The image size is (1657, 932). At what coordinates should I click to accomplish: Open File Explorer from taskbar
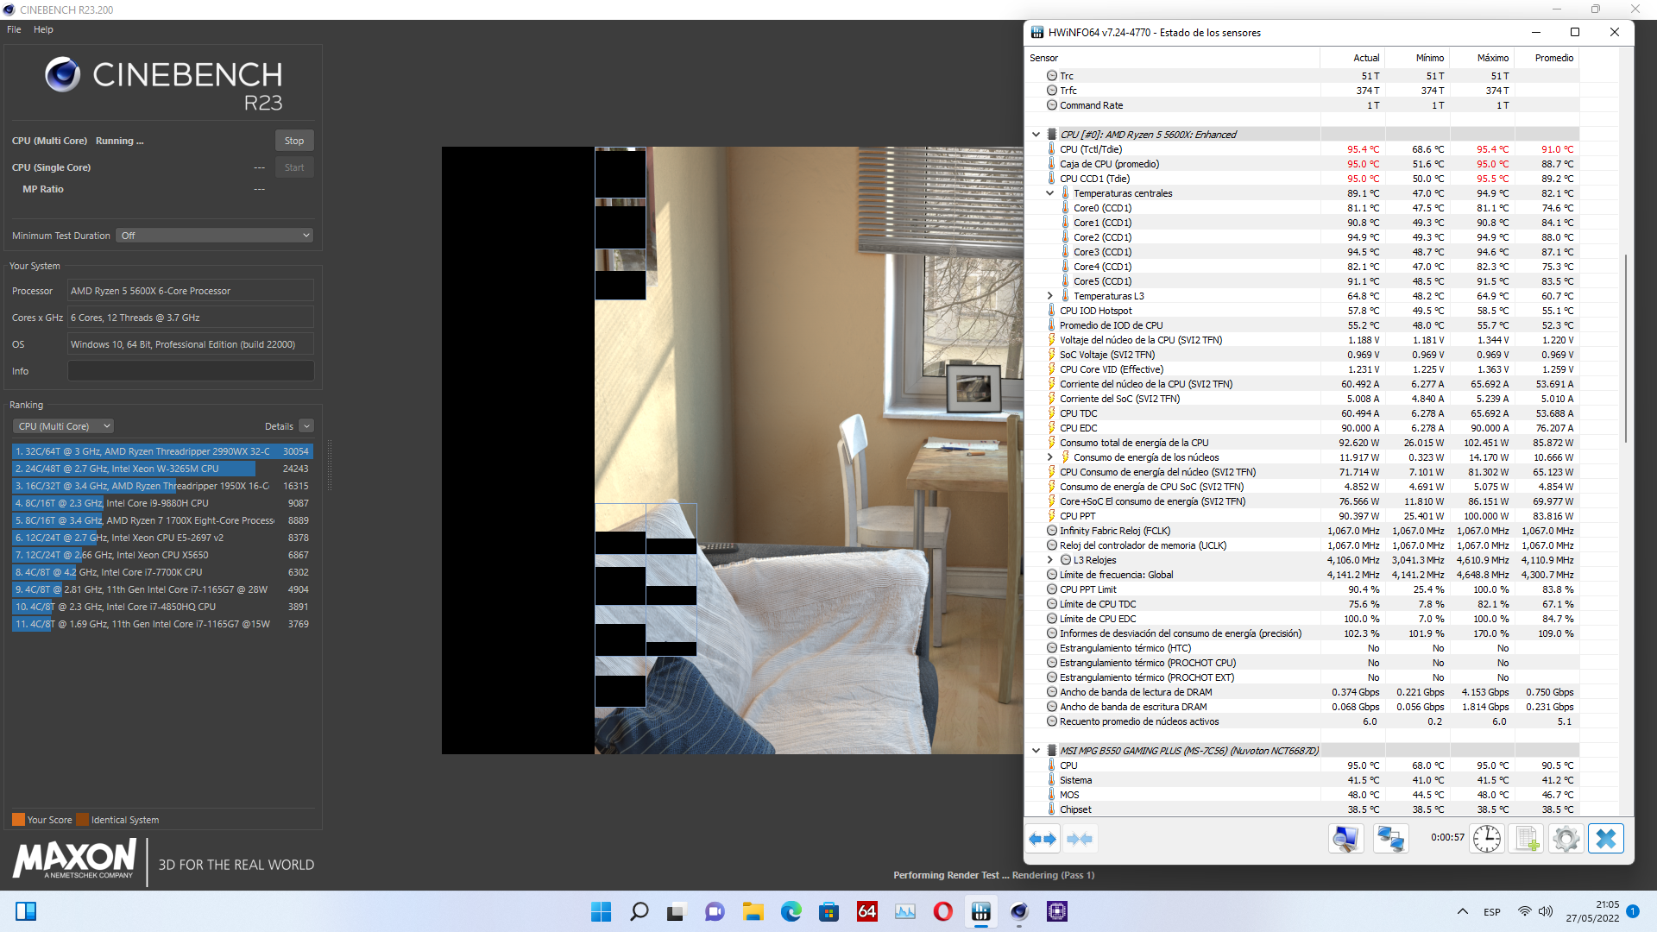point(753,911)
